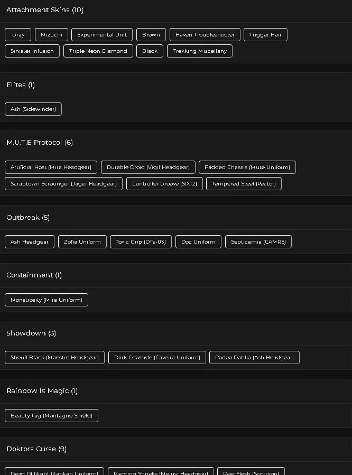The image size is (352, 475).
Task: Click the Gray attachment skin tag
Action: (18, 35)
